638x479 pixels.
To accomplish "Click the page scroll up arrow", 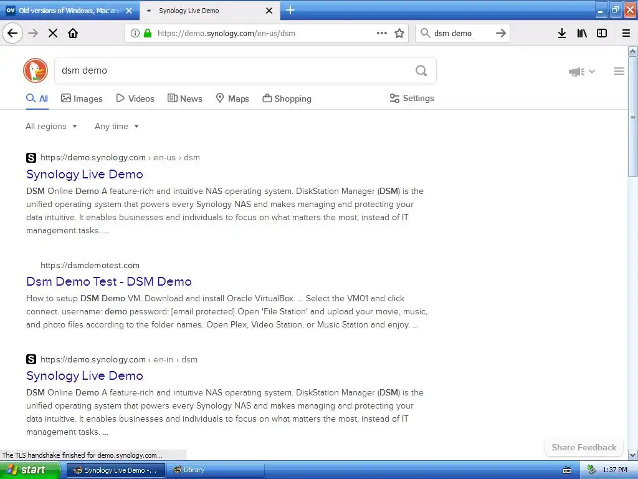I will click(x=633, y=51).
